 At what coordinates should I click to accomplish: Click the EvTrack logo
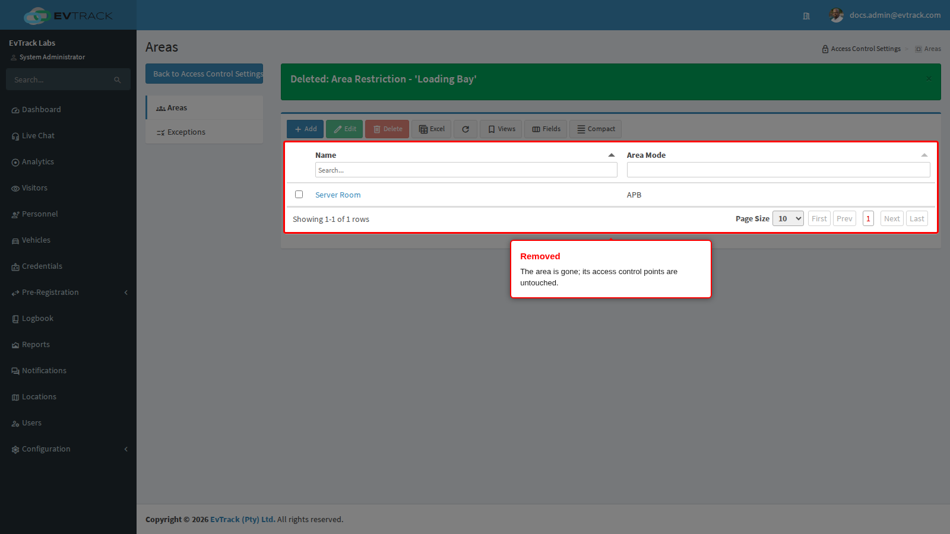coord(68,15)
